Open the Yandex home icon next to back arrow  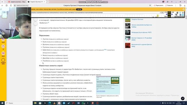point(6,6)
